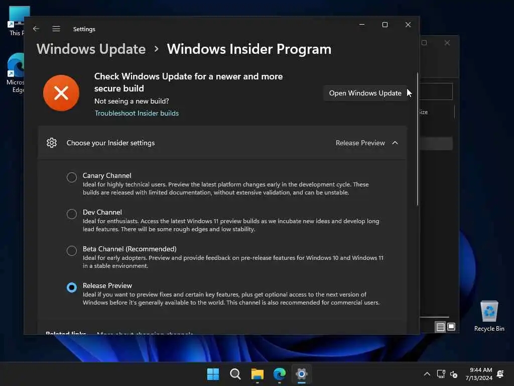Click the Release Preview text in section header
The width and height of the screenshot is (514, 386).
click(360, 143)
